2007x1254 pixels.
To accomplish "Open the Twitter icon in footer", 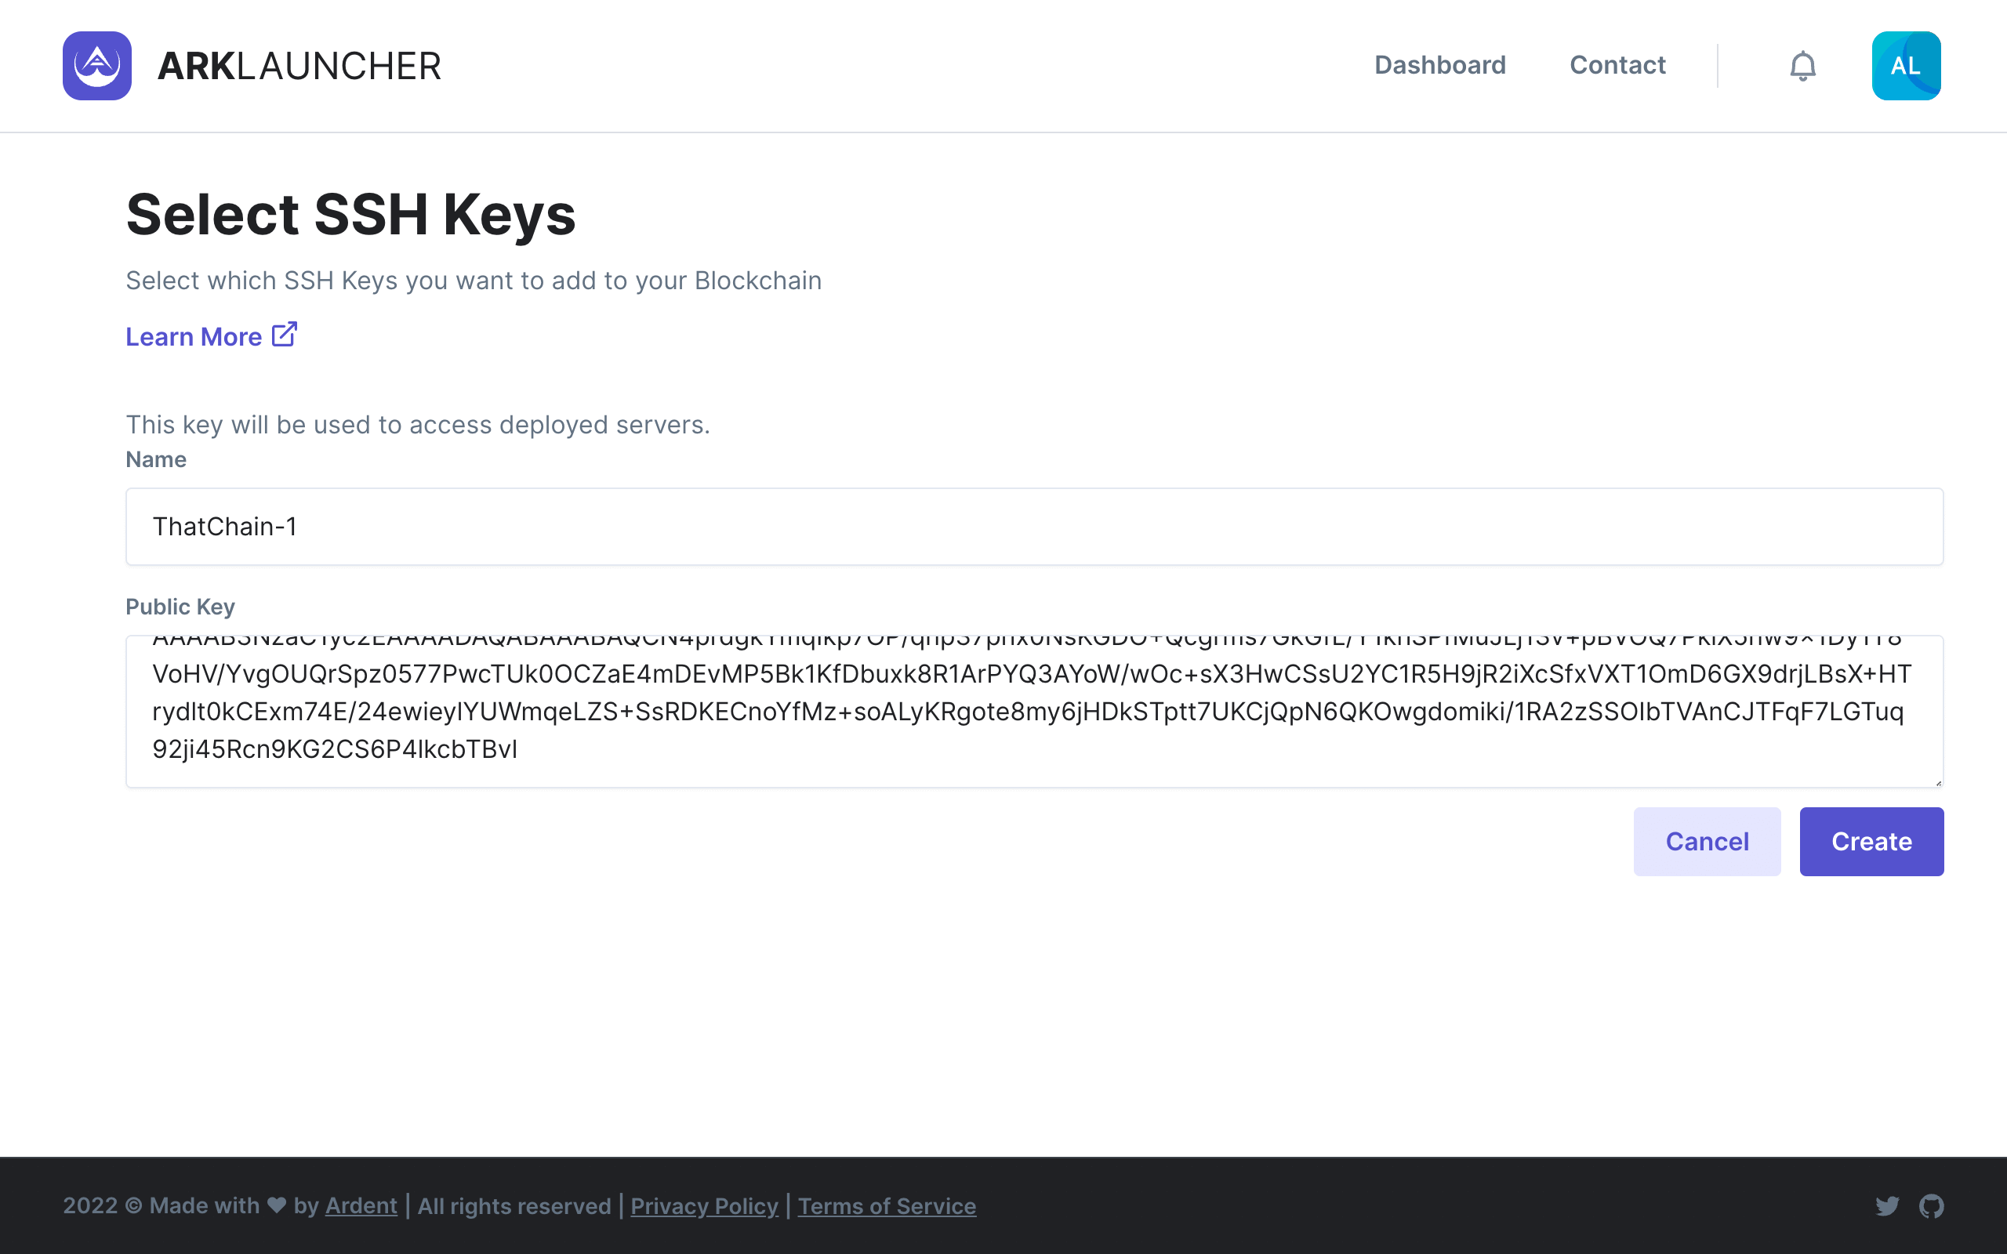I will pyautogui.click(x=1887, y=1205).
